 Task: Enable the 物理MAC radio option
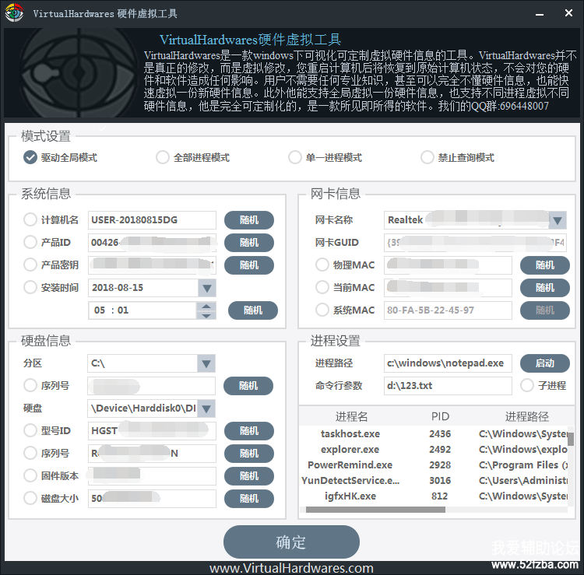[322, 265]
